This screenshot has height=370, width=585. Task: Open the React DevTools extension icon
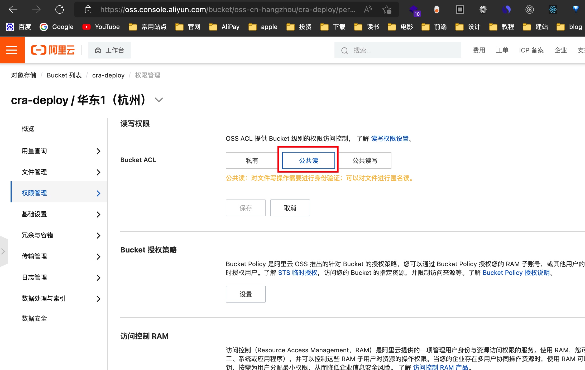pos(553,10)
